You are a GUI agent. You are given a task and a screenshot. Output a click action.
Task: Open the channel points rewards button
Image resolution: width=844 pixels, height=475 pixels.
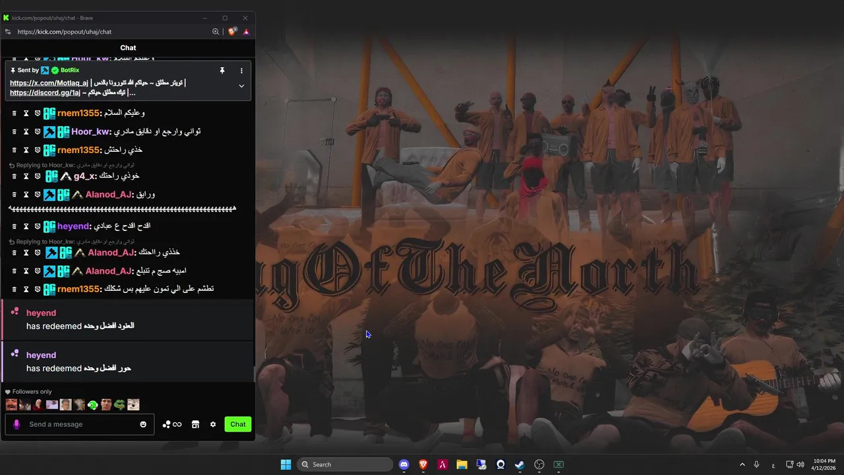point(172,424)
